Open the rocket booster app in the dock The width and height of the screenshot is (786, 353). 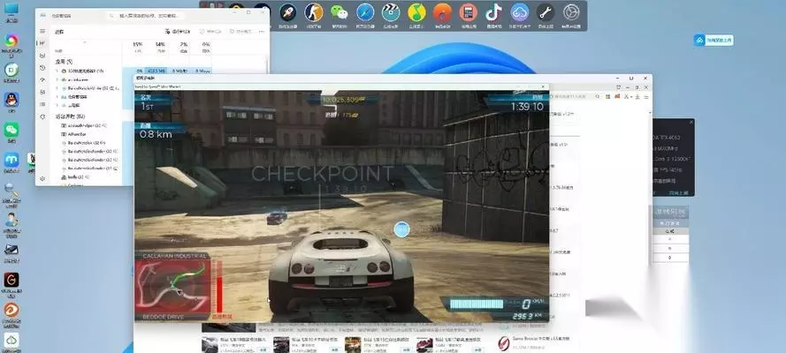pyautogui.click(x=288, y=12)
